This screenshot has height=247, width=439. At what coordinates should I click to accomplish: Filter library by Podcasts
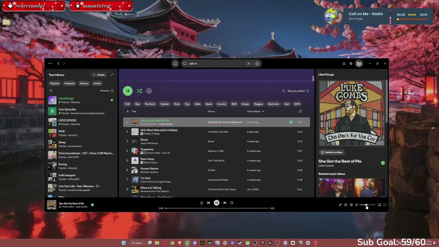pos(69,83)
